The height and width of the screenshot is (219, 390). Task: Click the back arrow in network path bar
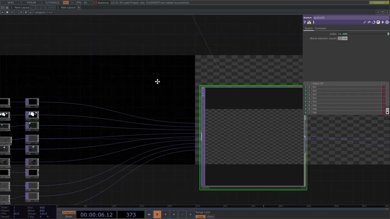tap(12, 12)
